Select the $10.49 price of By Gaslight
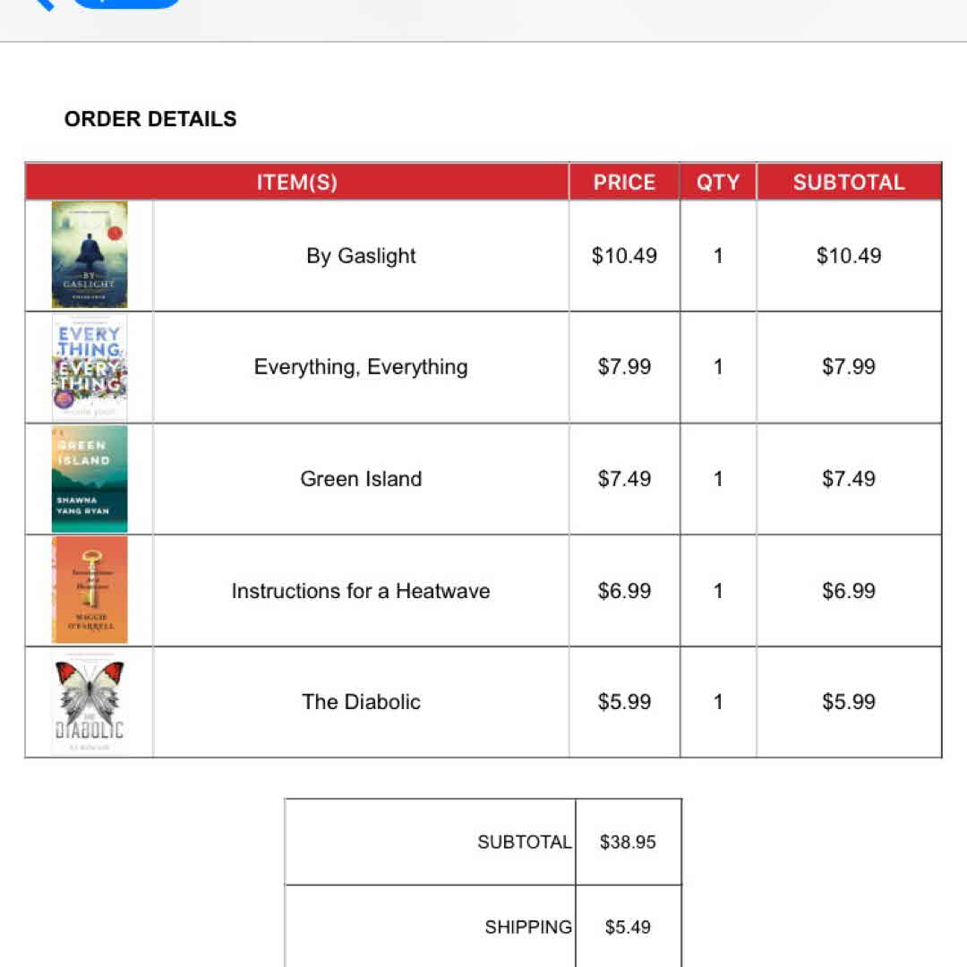Viewport: 967px width, 967px height. point(624,256)
